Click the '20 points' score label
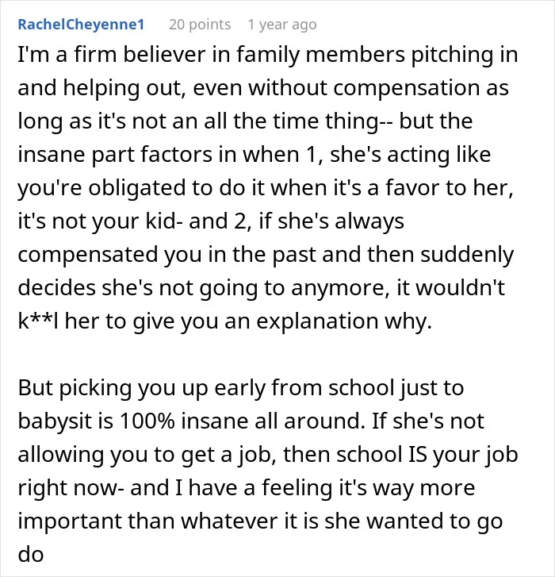The width and height of the screenshot is (555, 577). pyautogui.click(x=200, y=25)
